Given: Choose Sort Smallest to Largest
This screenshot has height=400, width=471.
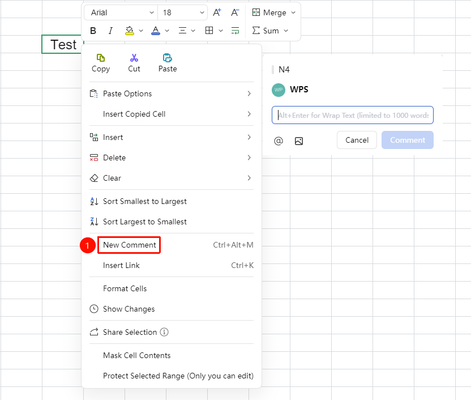Looking at the screenshot, I should click(172, 201).
